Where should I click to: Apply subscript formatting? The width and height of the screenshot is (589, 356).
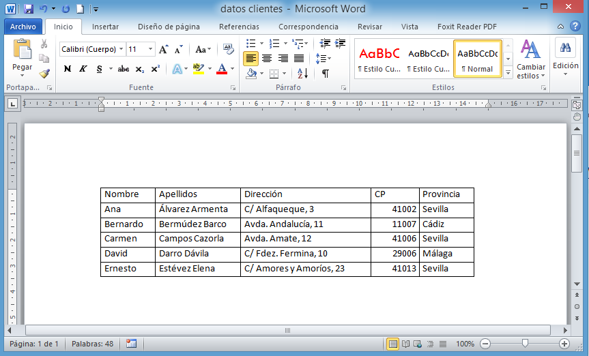coord(140,69)
